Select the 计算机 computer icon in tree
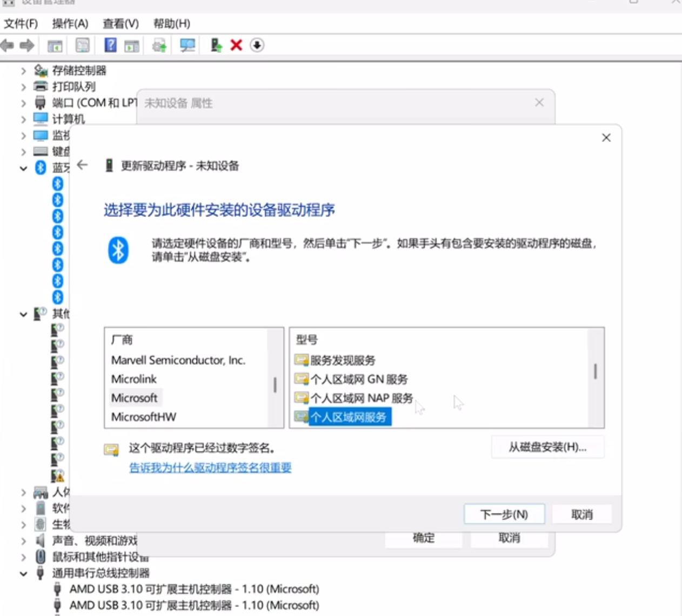Image resolution: width=682 pixels, height=616 pixels. 41,118
